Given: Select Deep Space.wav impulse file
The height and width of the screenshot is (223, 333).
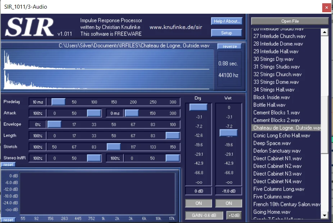Looking at the screenshot, I should pyautogui.click(x=272, y=143).
